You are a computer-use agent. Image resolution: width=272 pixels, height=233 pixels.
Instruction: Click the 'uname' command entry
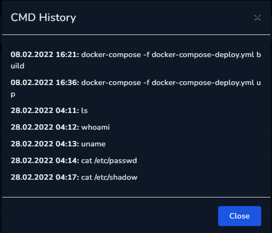93,144
